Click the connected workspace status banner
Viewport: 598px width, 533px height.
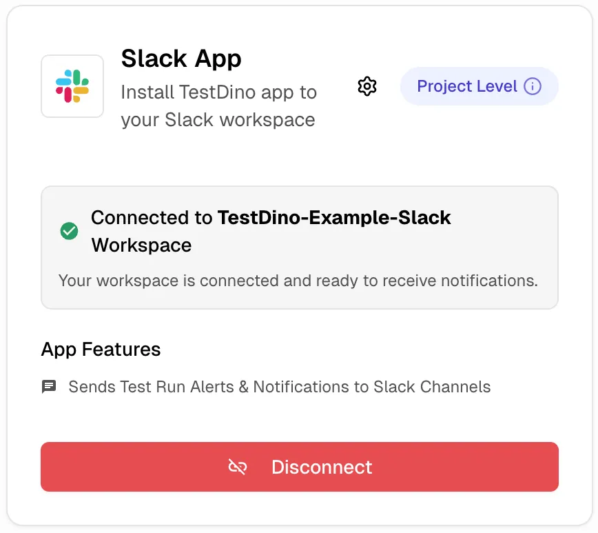(x=299, y=246)
